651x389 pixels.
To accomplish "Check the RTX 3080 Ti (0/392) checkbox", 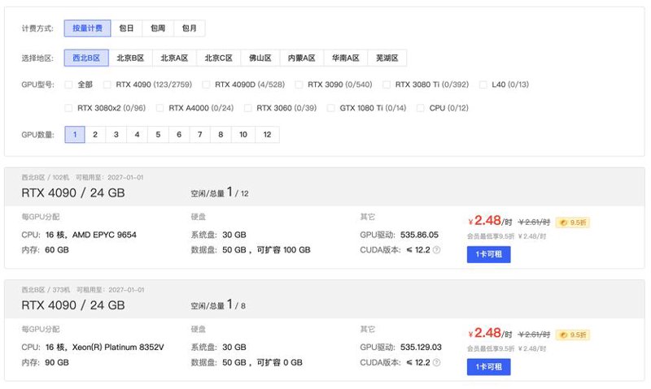I will pos(386,84).
